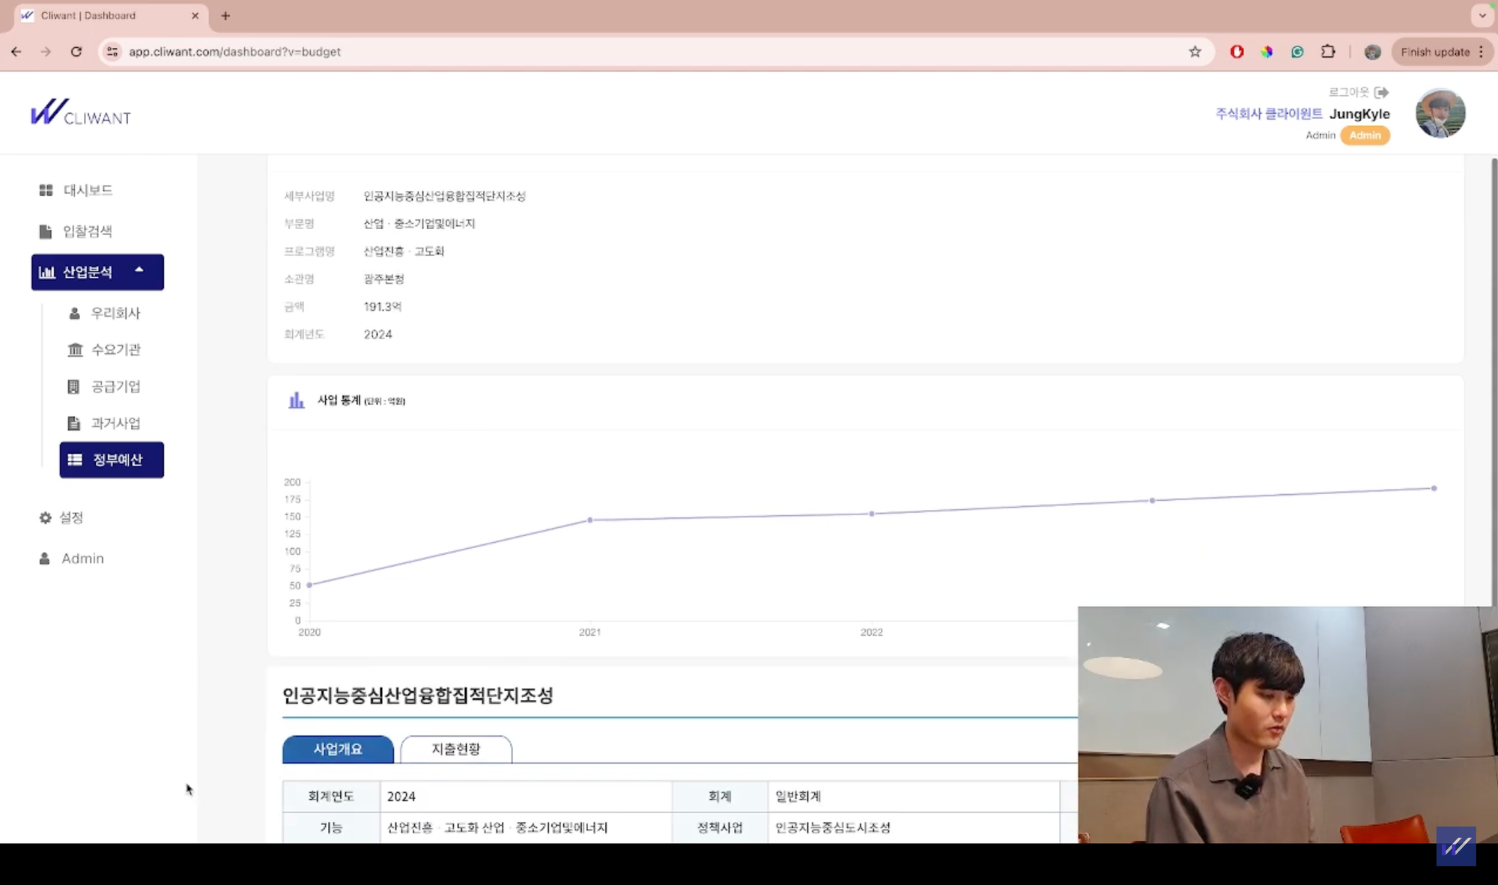
Task: Click the Cliwant logo
Action: pyautogui.click(x=81, y=113)
